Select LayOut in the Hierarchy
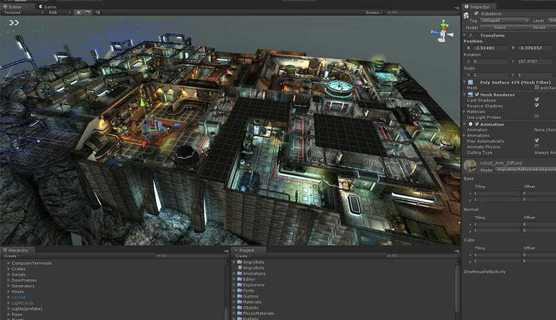 tap(19, 297)
